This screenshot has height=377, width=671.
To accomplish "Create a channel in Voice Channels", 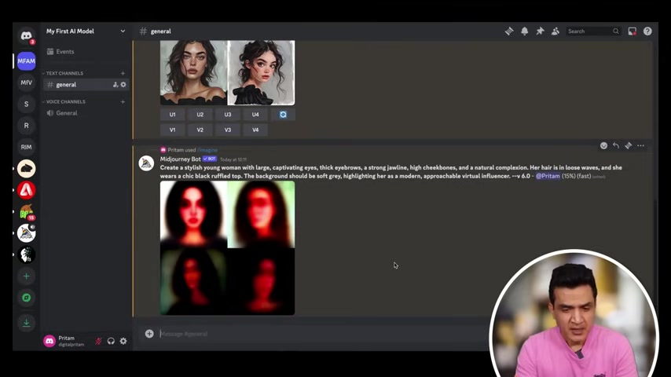I will coord(123,102).
